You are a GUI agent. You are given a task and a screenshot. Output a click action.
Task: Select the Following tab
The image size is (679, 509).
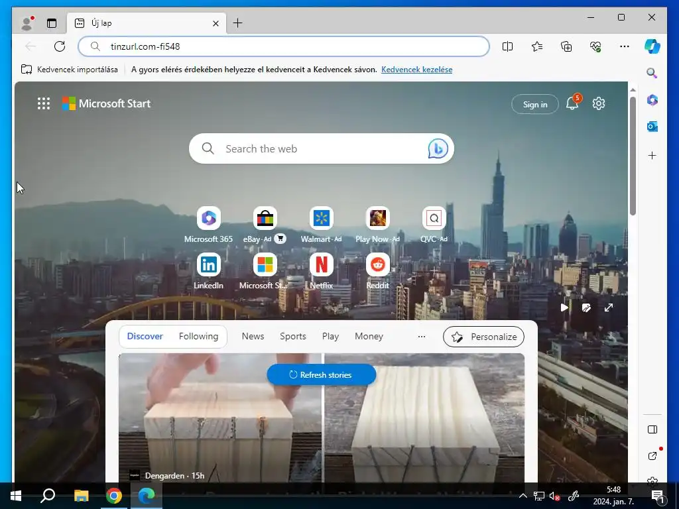[199, 336]
